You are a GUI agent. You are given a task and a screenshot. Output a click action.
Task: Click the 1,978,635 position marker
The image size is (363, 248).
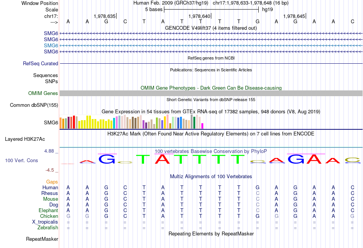coord(105,16)
